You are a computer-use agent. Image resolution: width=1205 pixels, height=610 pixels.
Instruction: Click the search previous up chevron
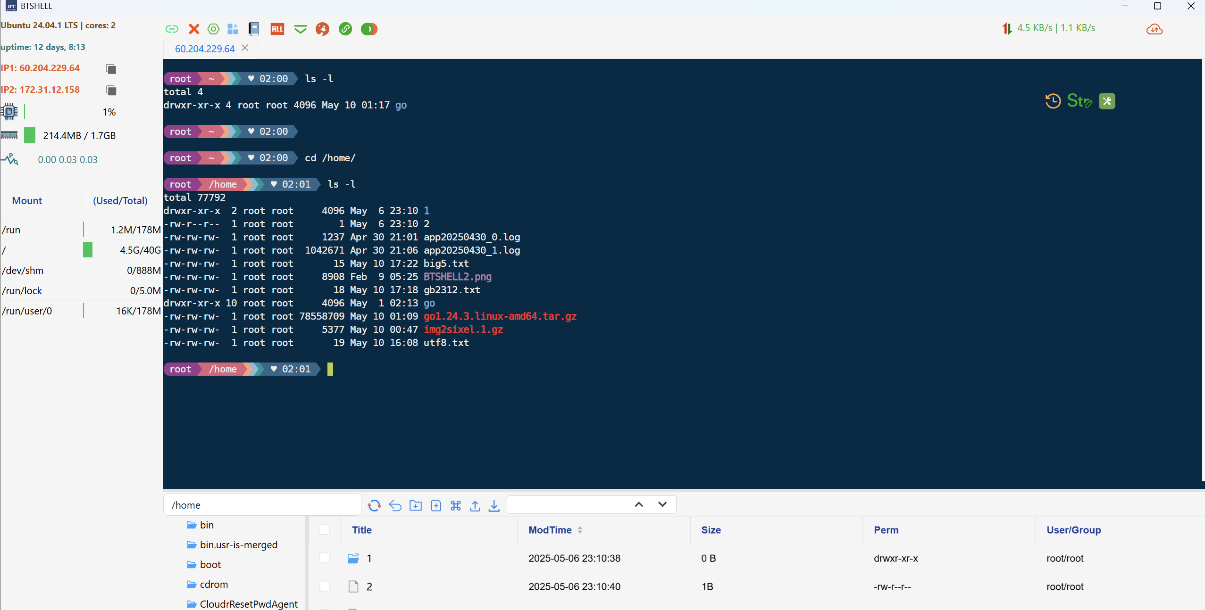tap(639, 504)
